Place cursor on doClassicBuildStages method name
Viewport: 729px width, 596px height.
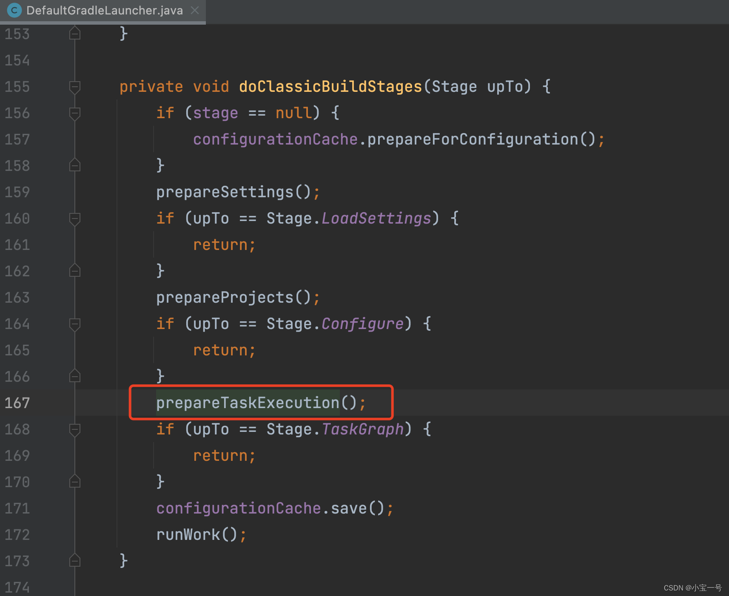click(330, 86)
